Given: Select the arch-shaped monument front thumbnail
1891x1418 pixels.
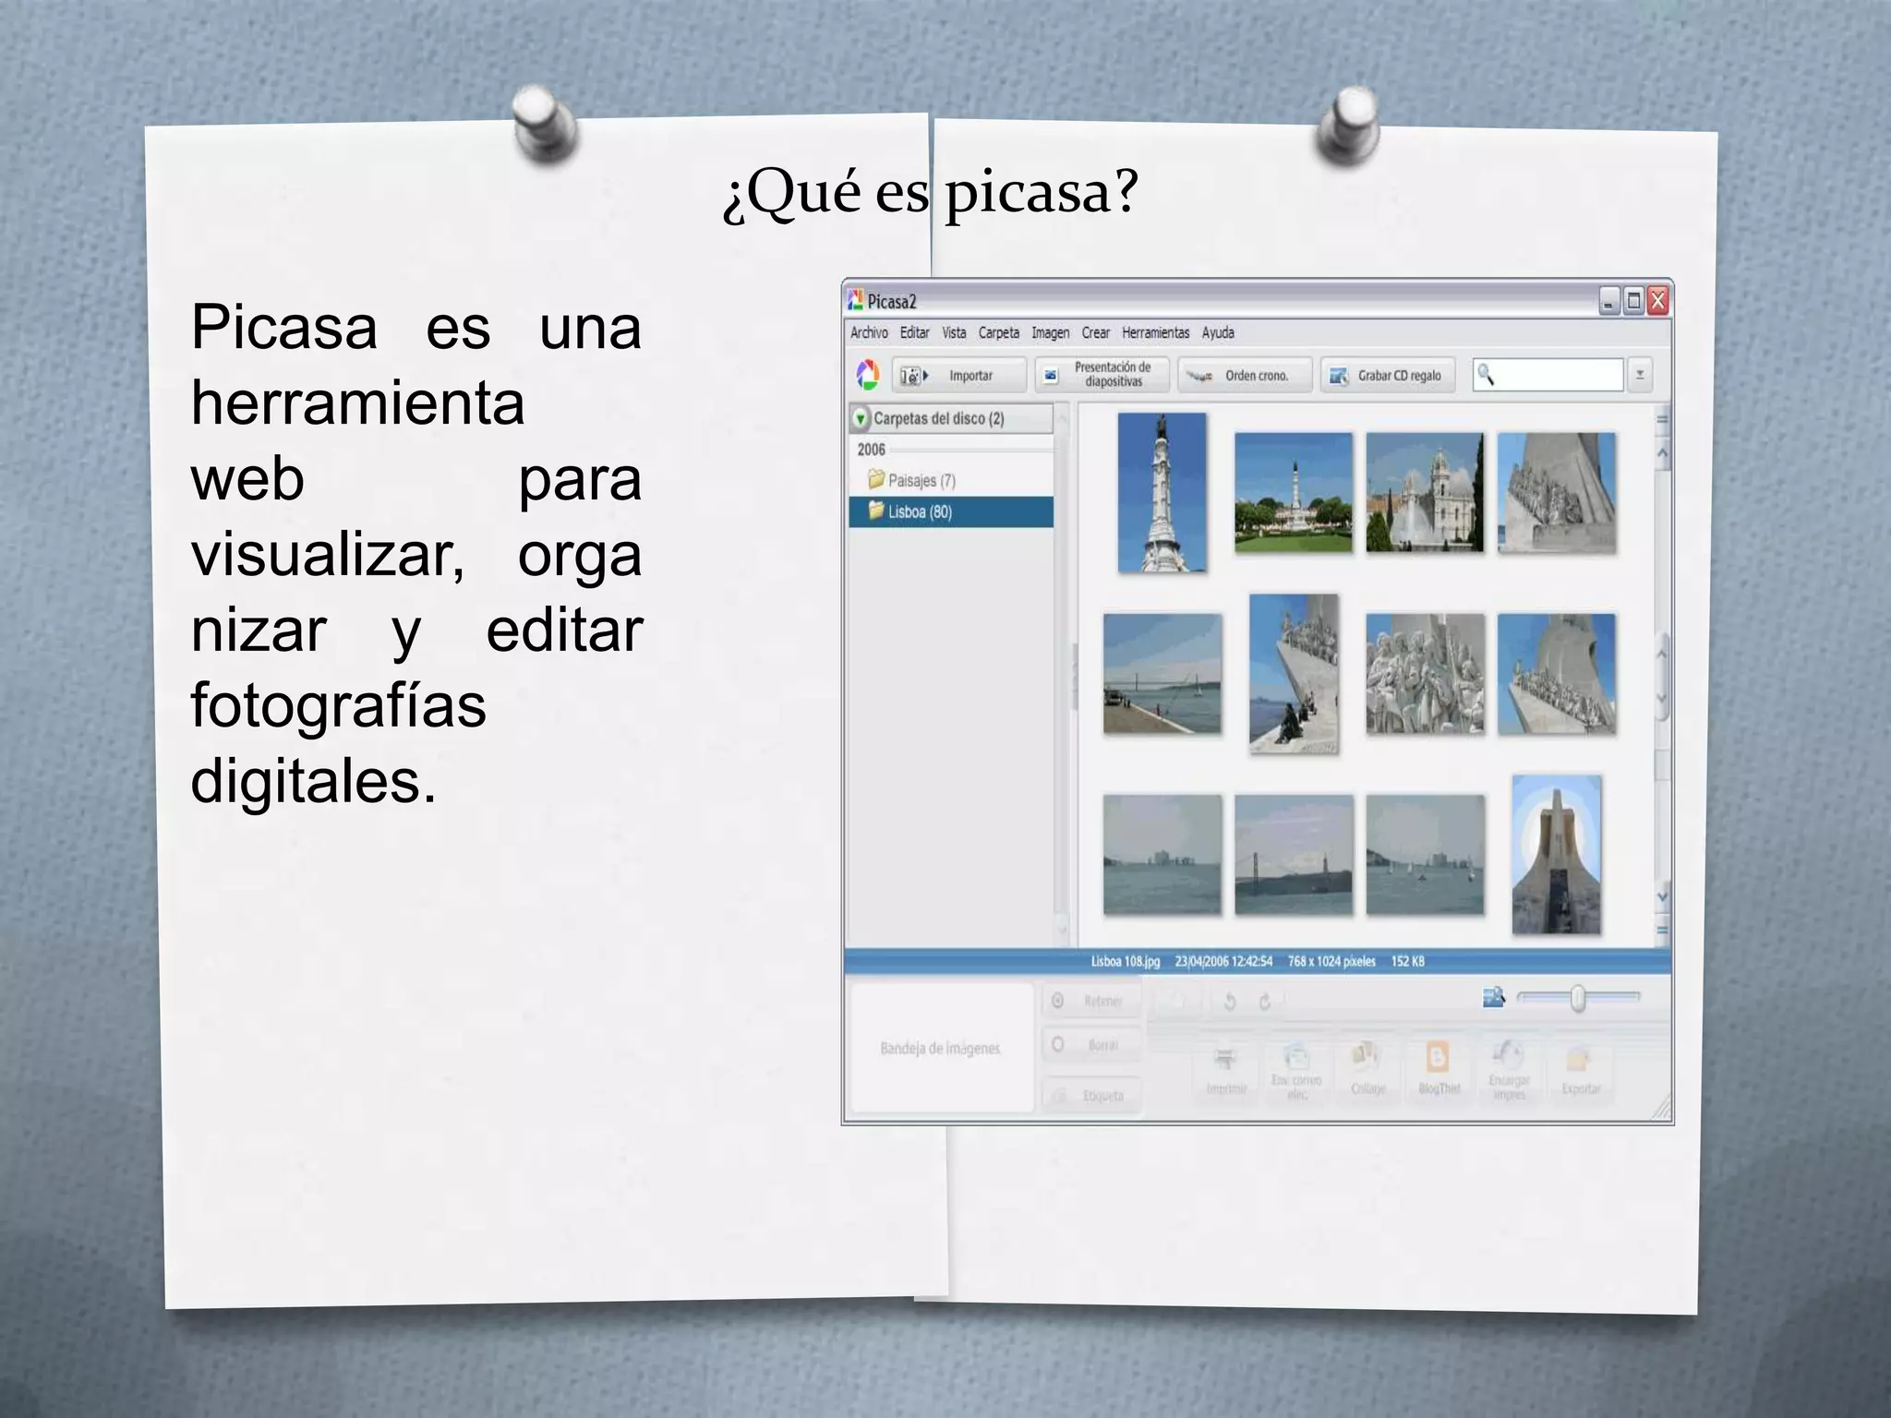Looking at the screenshot, I should [x=1556, y=855].
